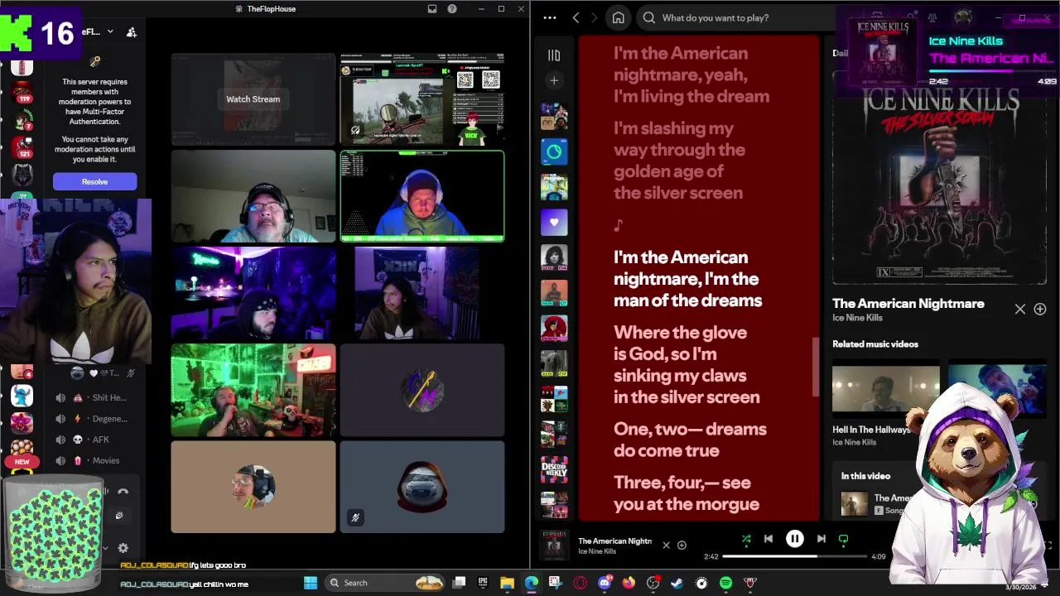Go back in Spotify navigation
The width and height of the screenshot is (1060, 596).
tap(576, 17)
